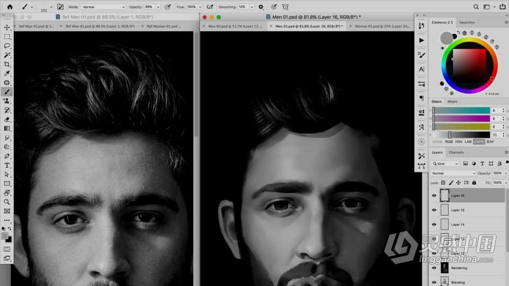Select Layer 15 thumbnail
This screenshot has height=286, width=509.
tap(444, 210)
